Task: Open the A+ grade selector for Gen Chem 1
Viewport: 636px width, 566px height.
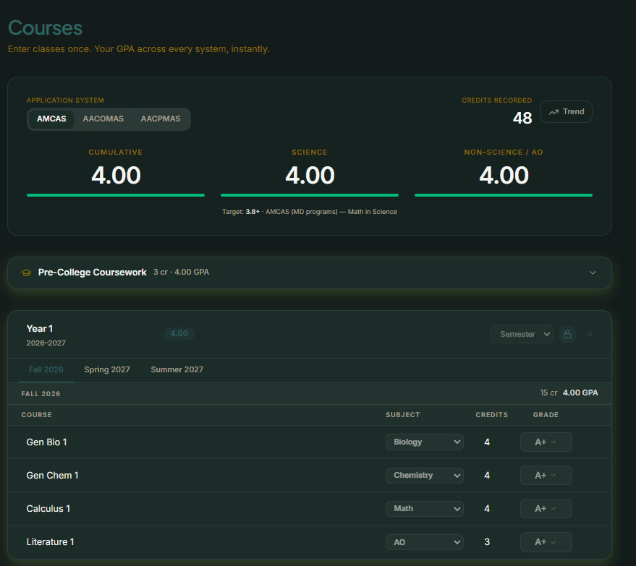Action: click(546, 475)
